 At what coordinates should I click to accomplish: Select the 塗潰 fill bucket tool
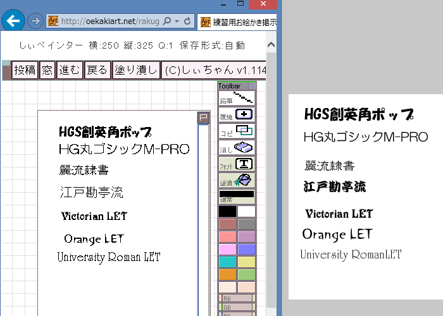pyautogui.click(x=237, y=181)
